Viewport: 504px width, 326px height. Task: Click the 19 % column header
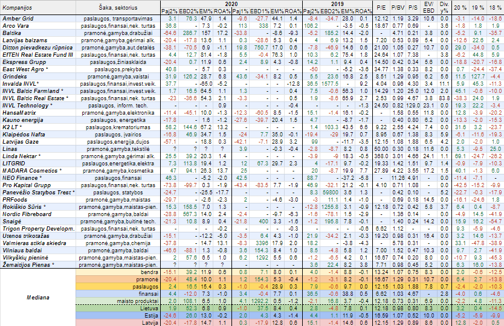[x=477, y=7]
